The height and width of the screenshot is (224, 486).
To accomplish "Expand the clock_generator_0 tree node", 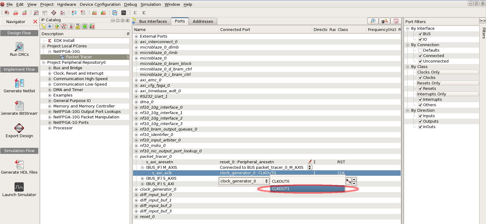I will tap(136, 189).
